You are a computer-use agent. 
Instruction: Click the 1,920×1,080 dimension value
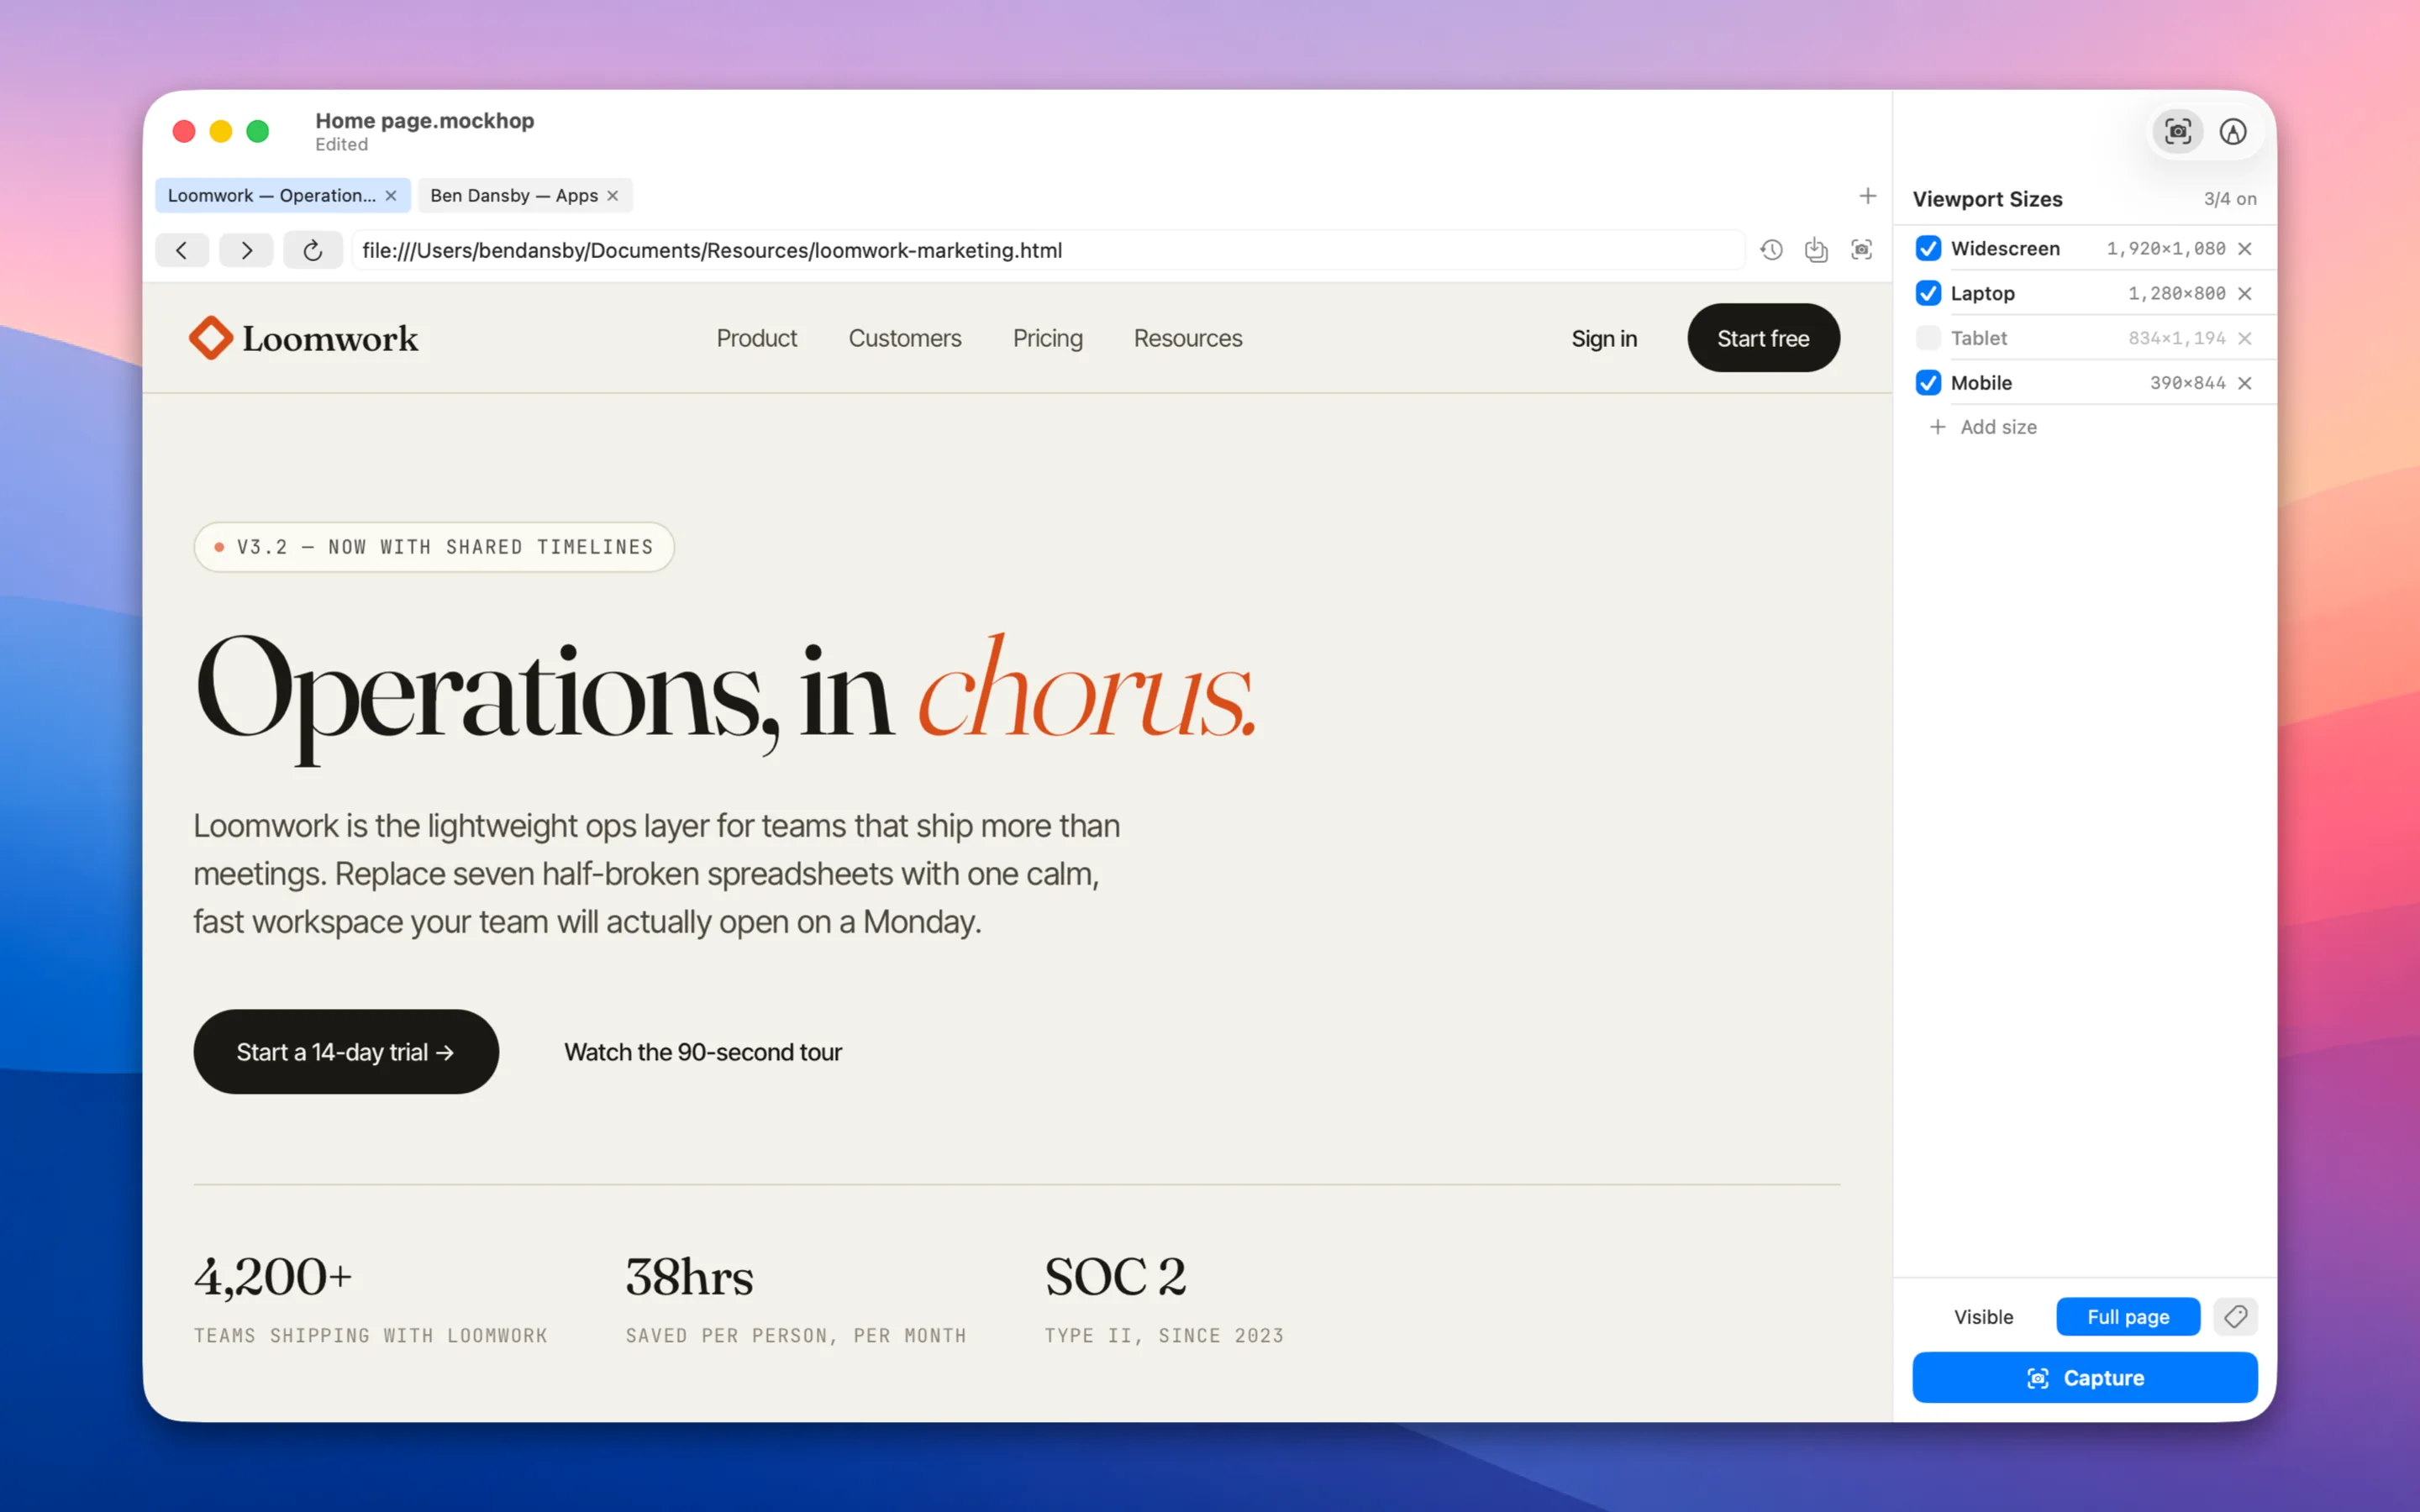[2165, 249]
